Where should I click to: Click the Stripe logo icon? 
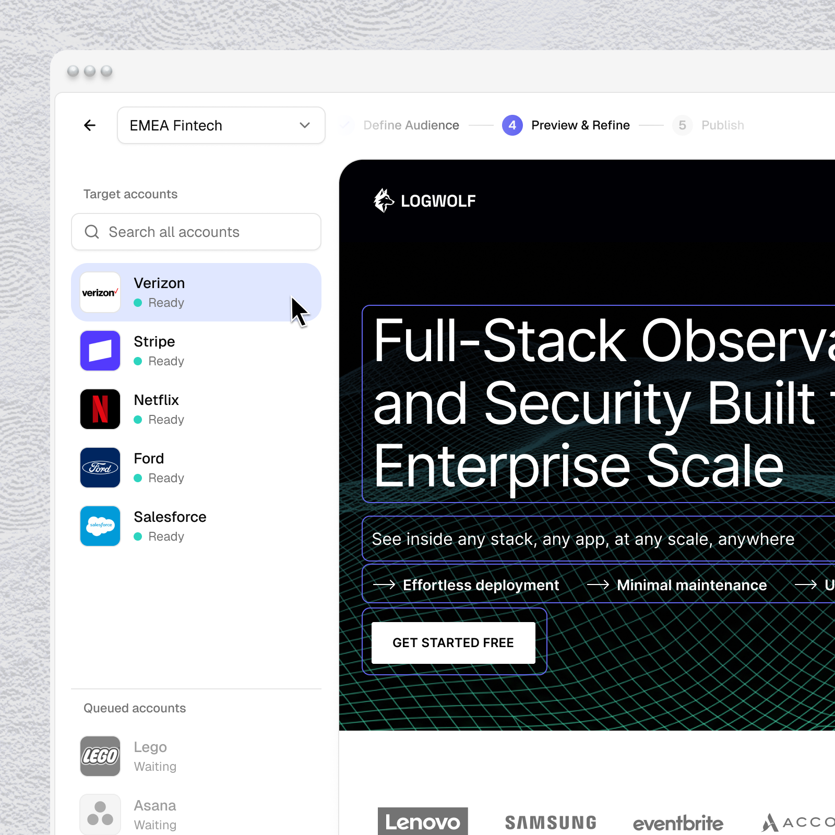(100, 351)
